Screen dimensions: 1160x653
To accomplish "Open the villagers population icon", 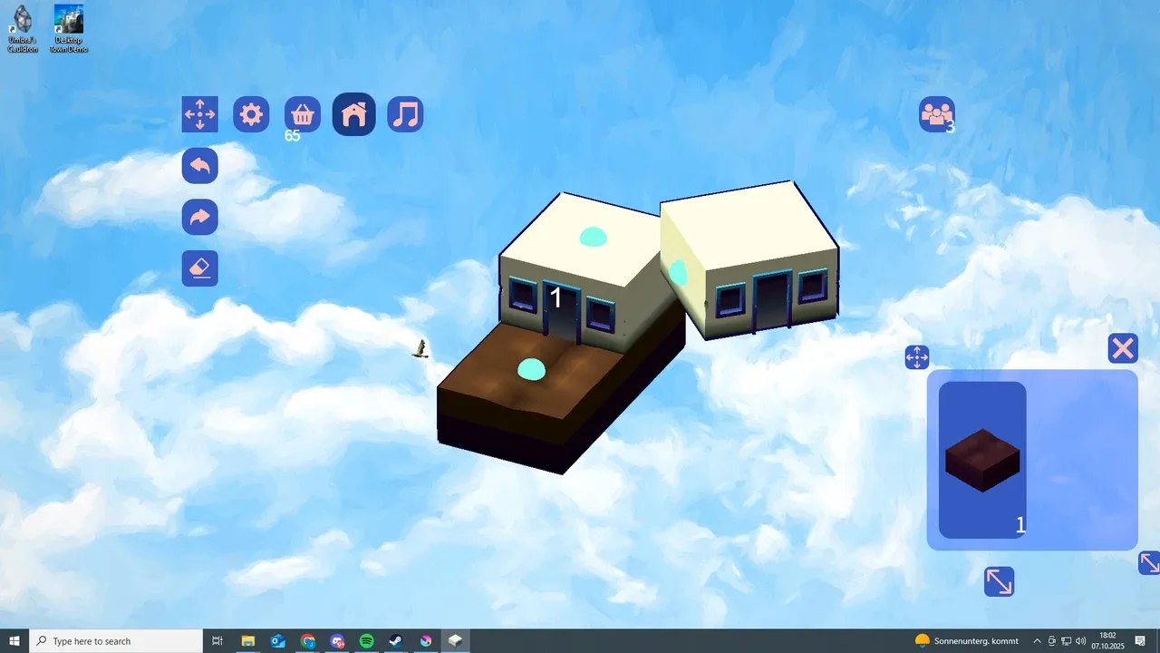I will point(936,114).
